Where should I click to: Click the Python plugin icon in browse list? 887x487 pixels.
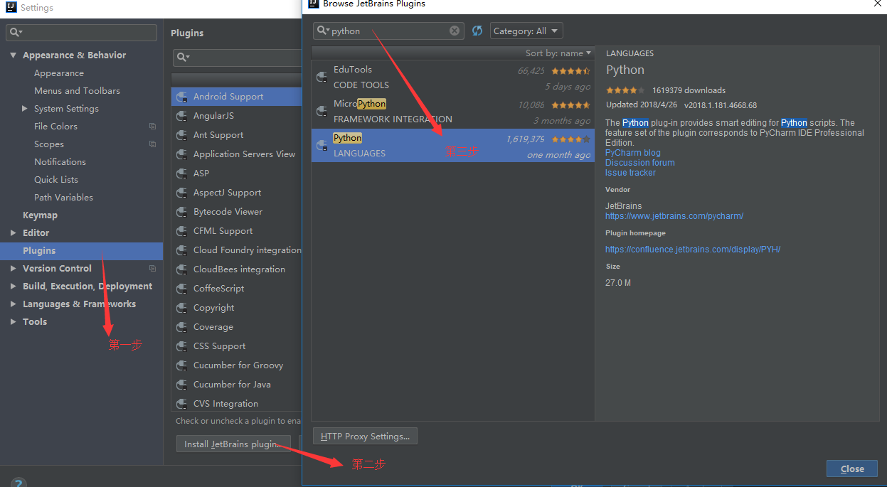tap(322, 145)
